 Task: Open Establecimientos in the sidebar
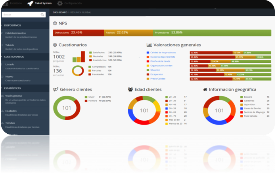16,33
